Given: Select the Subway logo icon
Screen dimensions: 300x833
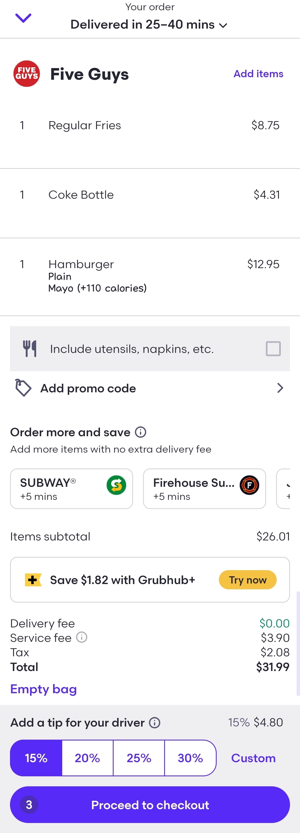Looking at the screenshot, I should point(116,485).
